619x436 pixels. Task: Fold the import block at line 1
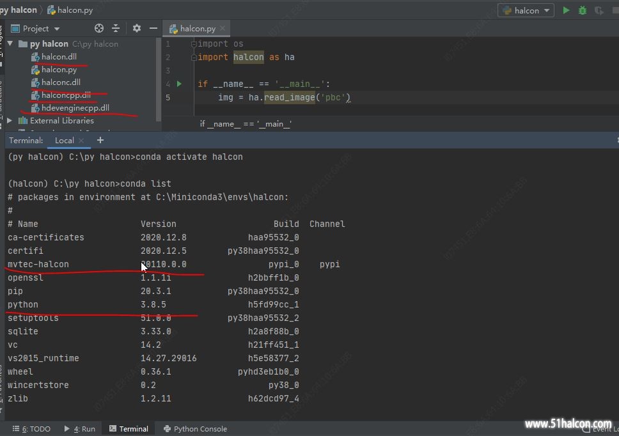194,44
